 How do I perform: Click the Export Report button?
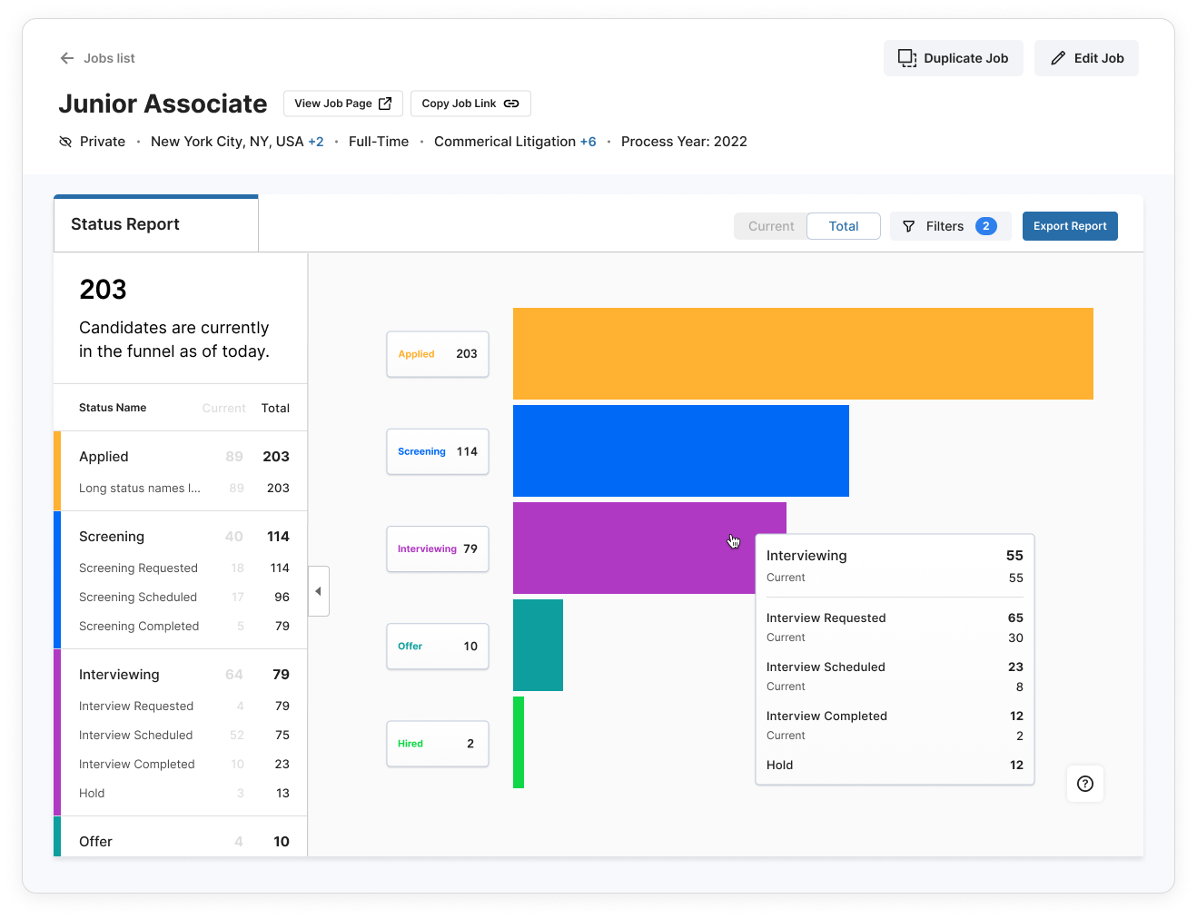(1070, 225)
